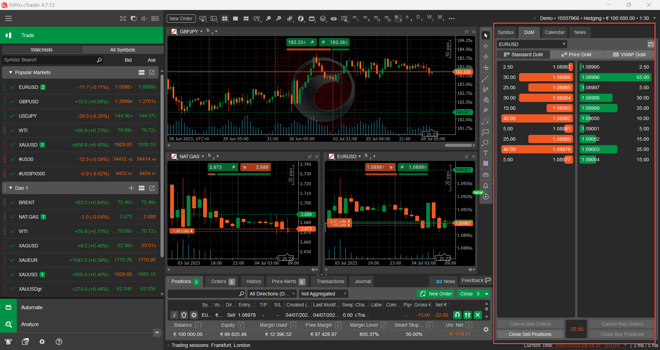Open market replay NEW icon
The image size is (660, 350).
tap(486, 197)
